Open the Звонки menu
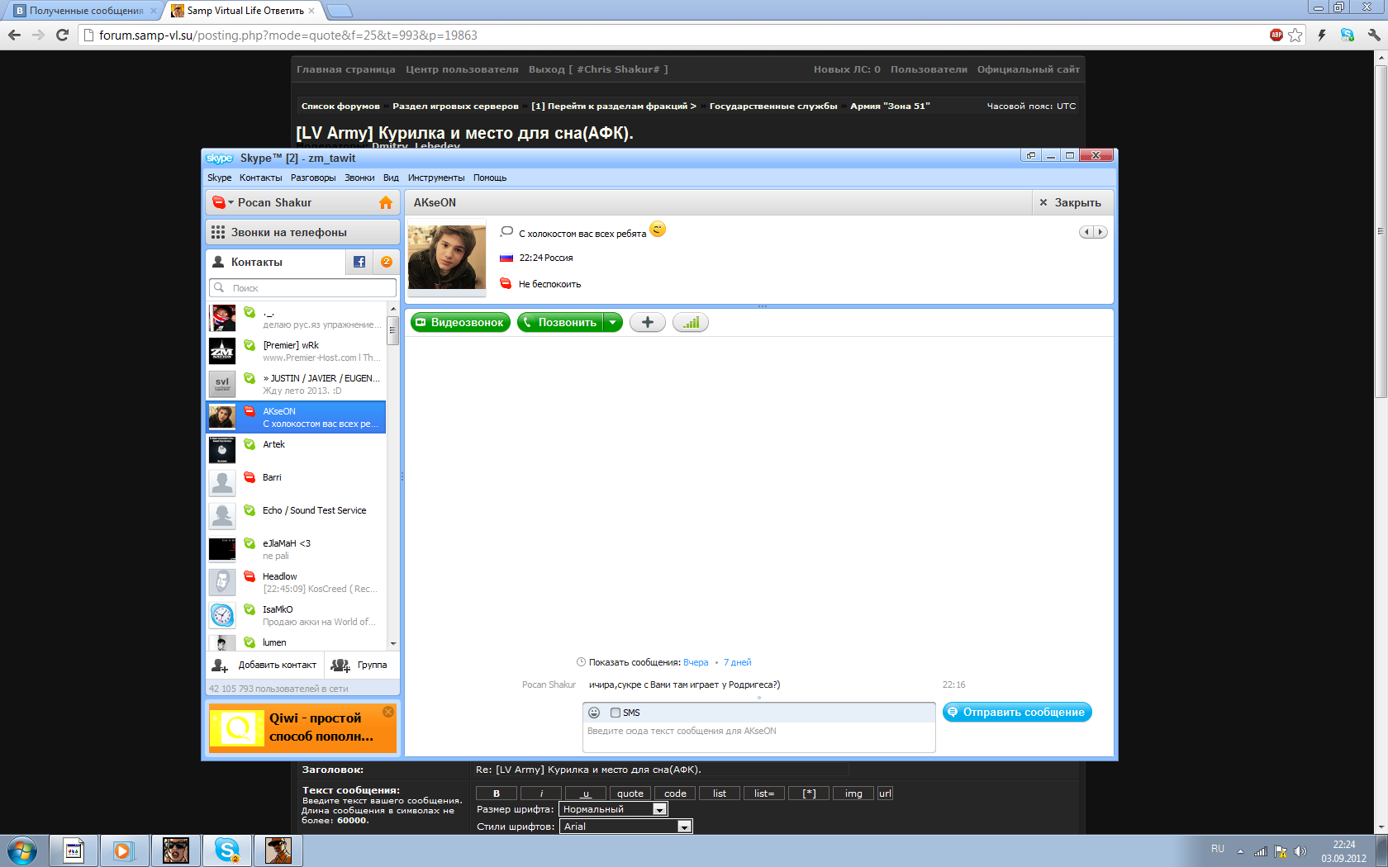This screenshot has height=867, width=1388. pos(359,178)
